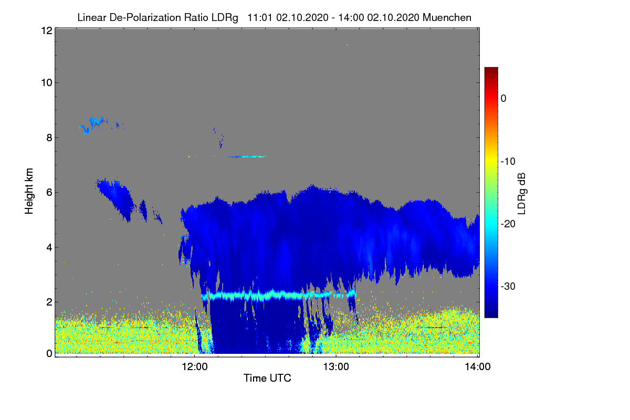Click the height tick label '4'

(x=49, y=247)
